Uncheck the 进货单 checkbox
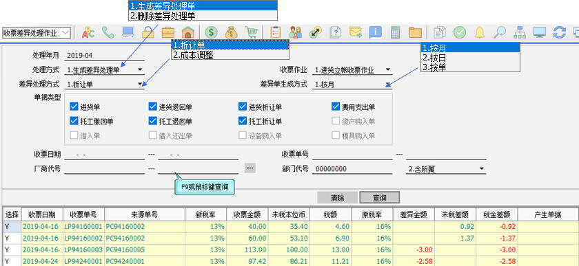This screenshot has height=266, width=579. click(x=73, y=107)
